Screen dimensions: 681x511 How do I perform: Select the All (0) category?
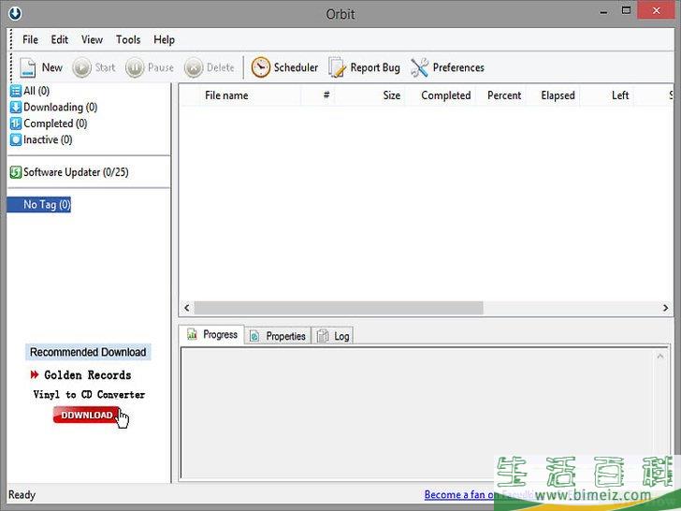(30, 91)
